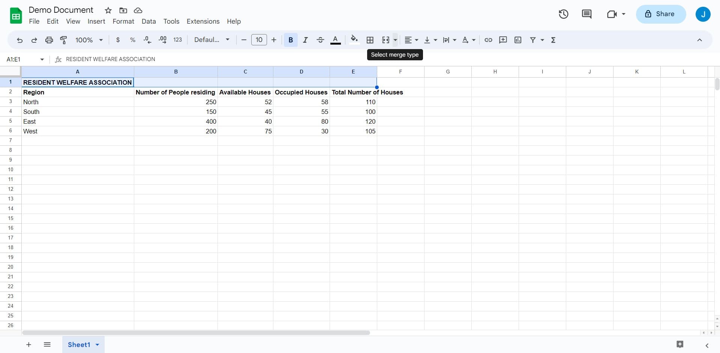
Task: Toggle strikethrough formatting
Action: (320, 40)
